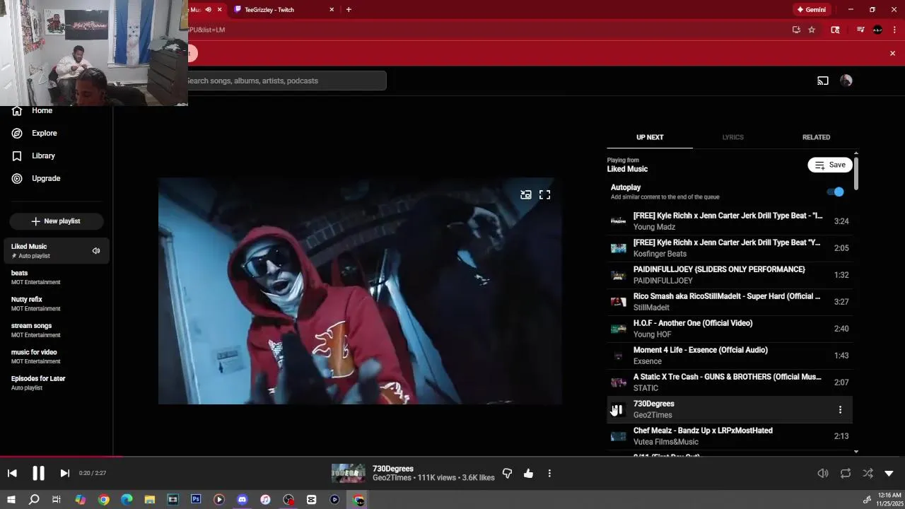Open the 730Degrees queue row options menu
Screen dimensions: 905x509
pos(840,409)
